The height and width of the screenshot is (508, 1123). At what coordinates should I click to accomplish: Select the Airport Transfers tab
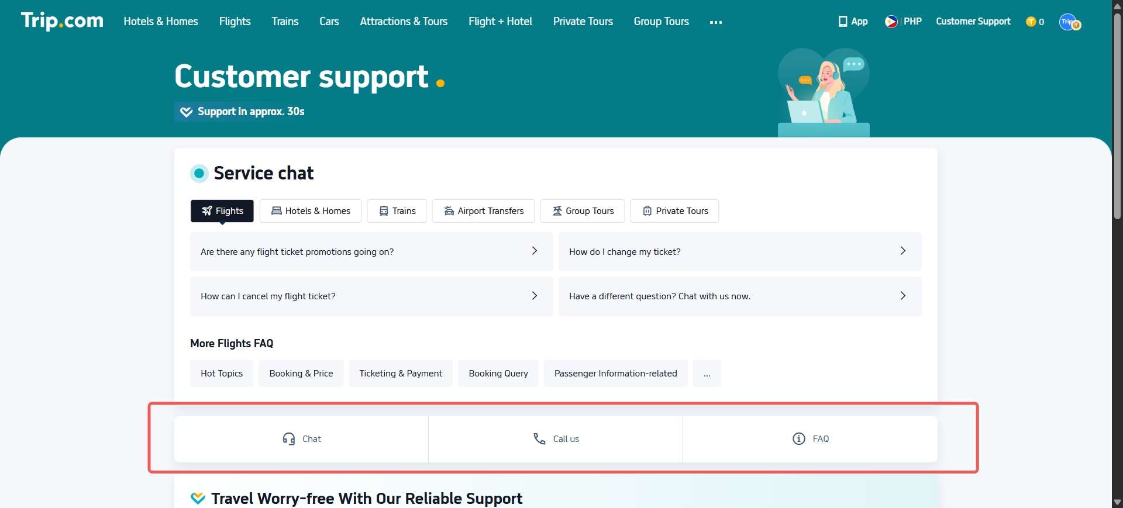[x=483, y=211]
